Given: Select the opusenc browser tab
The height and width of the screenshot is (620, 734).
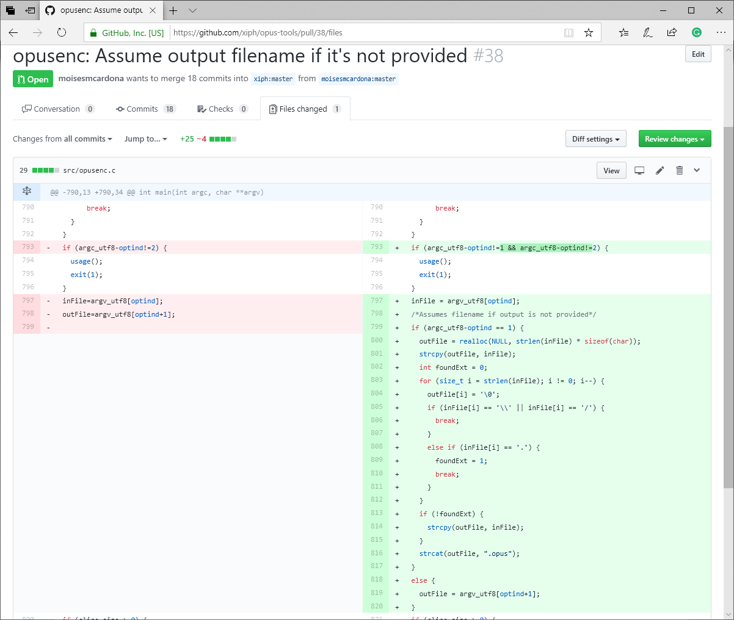Looking at the screenshot, I should 101,10.
